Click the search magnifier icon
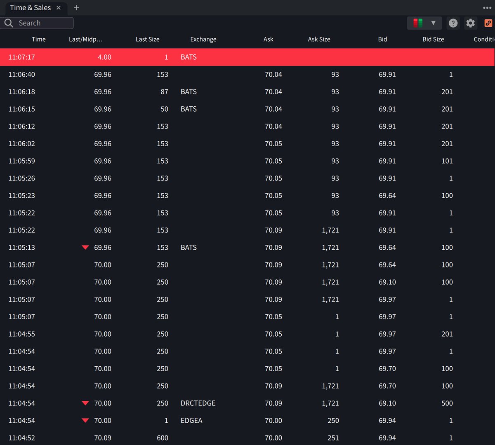The height and width of the screenshot is (445, 495). point(9,23)
